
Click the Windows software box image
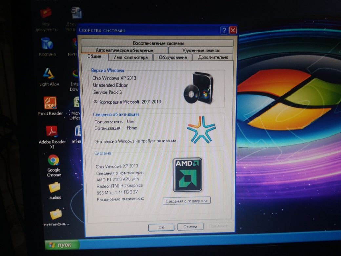point(199,88)
